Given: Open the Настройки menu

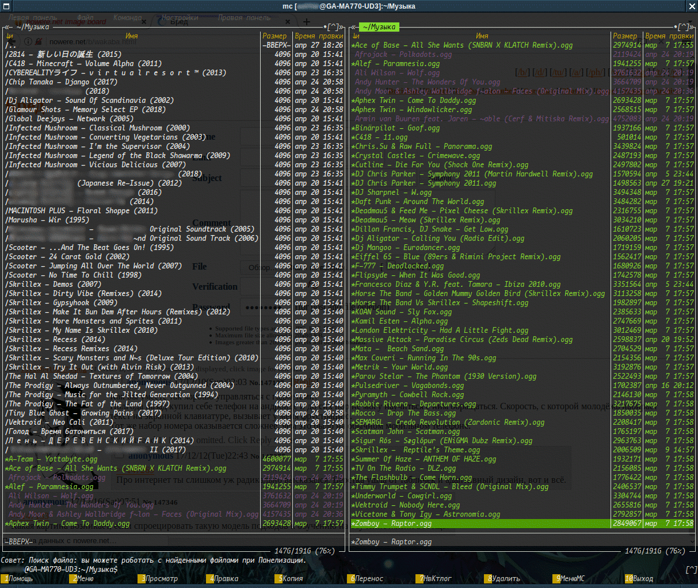Looking at the screenshot, I should click(x=180, y=18).
